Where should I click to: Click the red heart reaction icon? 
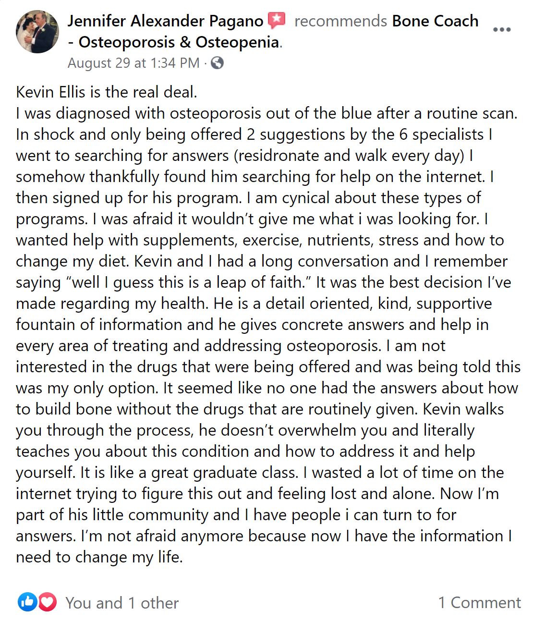[x=47, y=602]
